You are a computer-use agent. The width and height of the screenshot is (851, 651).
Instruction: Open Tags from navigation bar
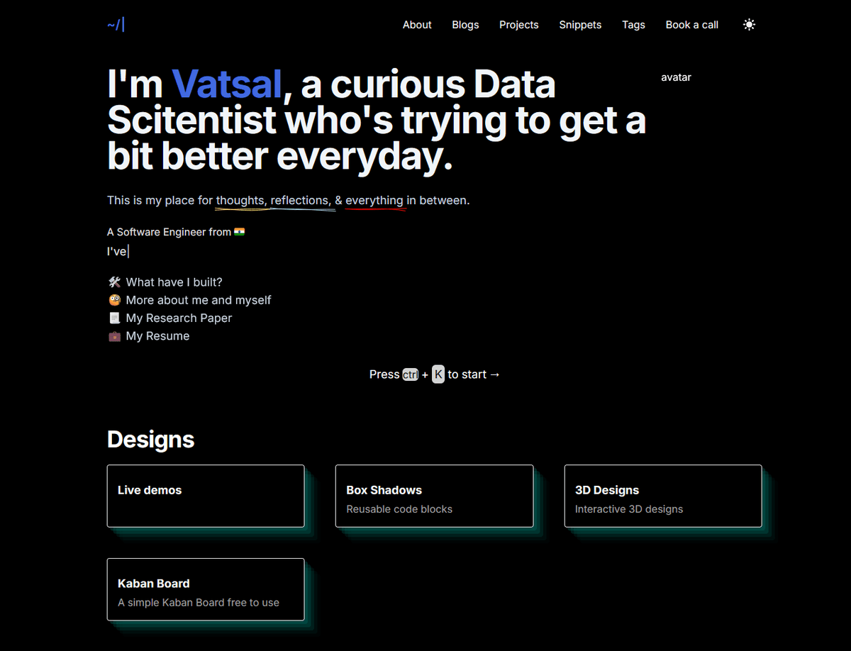[633, 25]
